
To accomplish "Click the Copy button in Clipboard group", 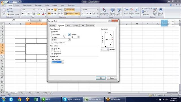I will [10, 12].
